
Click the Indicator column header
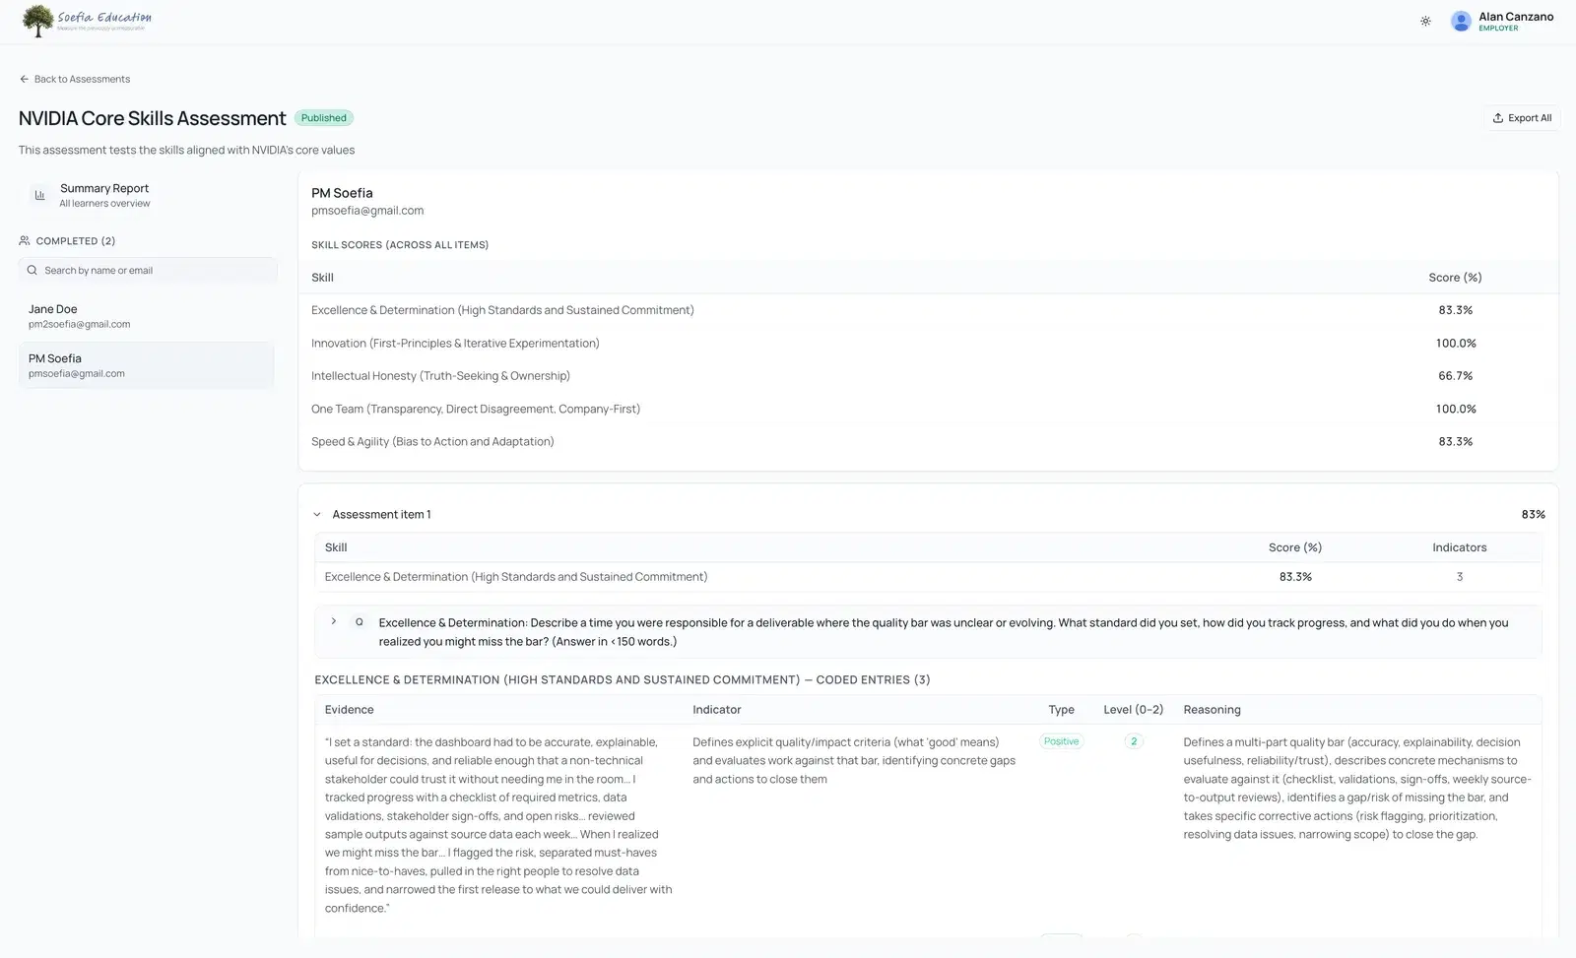pos(716,710)
